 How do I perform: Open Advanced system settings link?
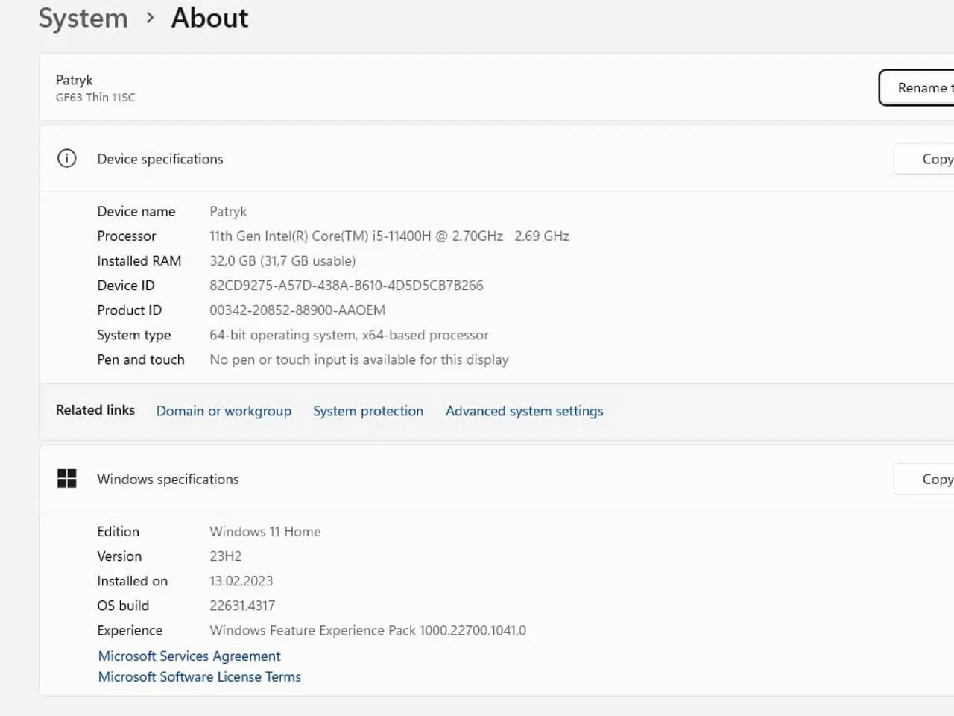coord(524,411)
